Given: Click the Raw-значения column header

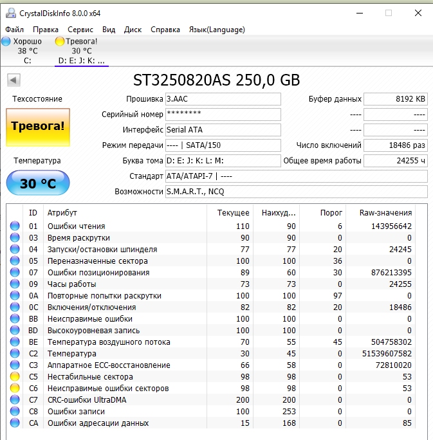Looking at the screenshot, I should click(386, 212).
